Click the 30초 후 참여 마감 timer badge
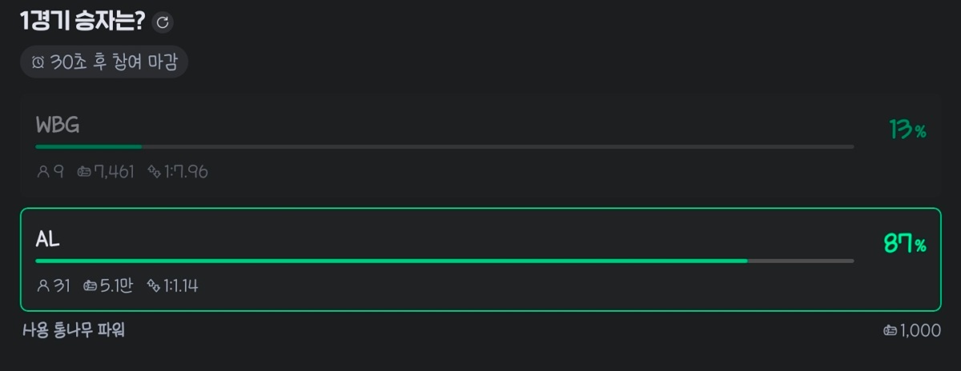 pyautogui.click(x=104, y=62)
